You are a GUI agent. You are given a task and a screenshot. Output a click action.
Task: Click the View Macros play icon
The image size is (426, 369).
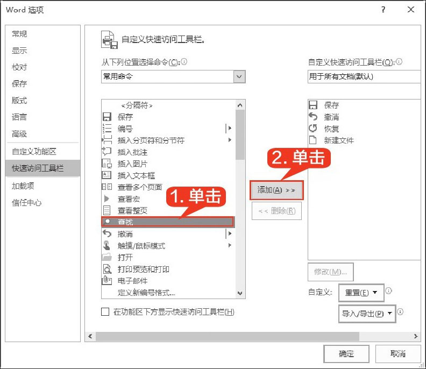point(107,198)
